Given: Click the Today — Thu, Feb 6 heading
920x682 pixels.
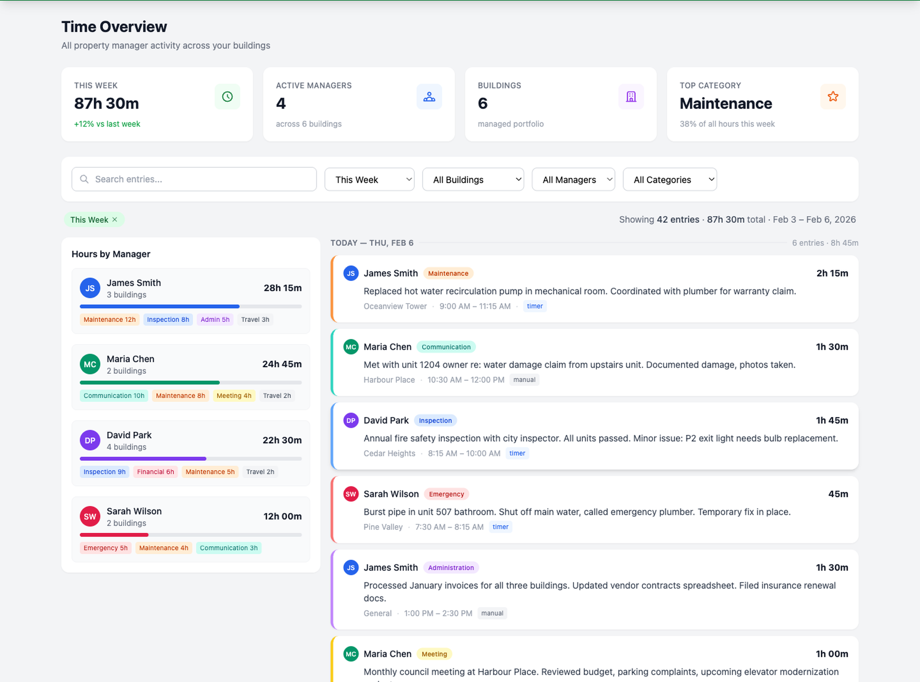Looking at the screenshot, I should click(372, 243).
